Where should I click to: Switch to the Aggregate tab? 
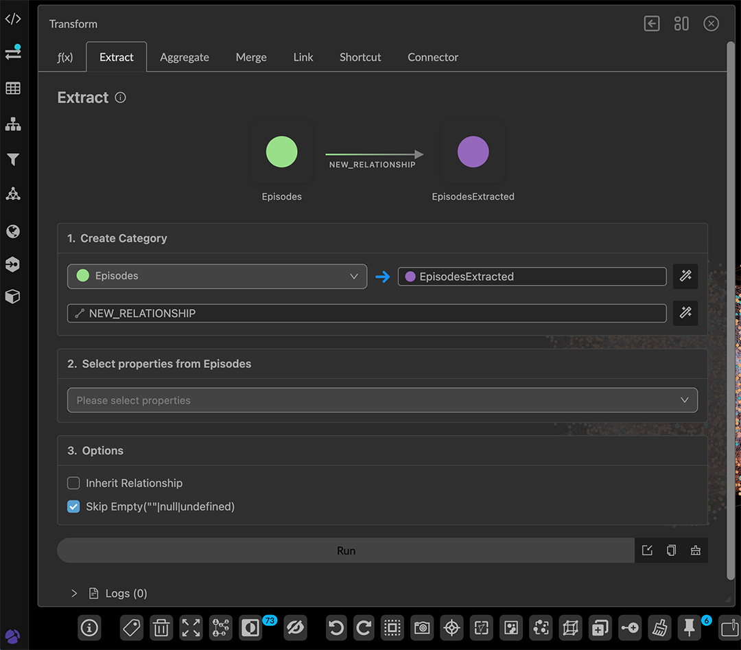pyautogui.click(x=185, y=57)
